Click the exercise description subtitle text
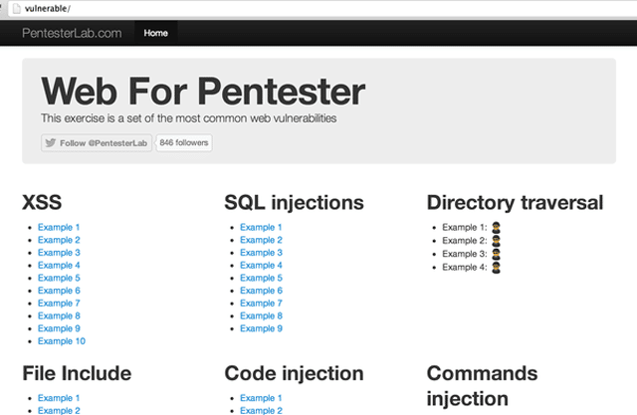 (x=188, y=118)
